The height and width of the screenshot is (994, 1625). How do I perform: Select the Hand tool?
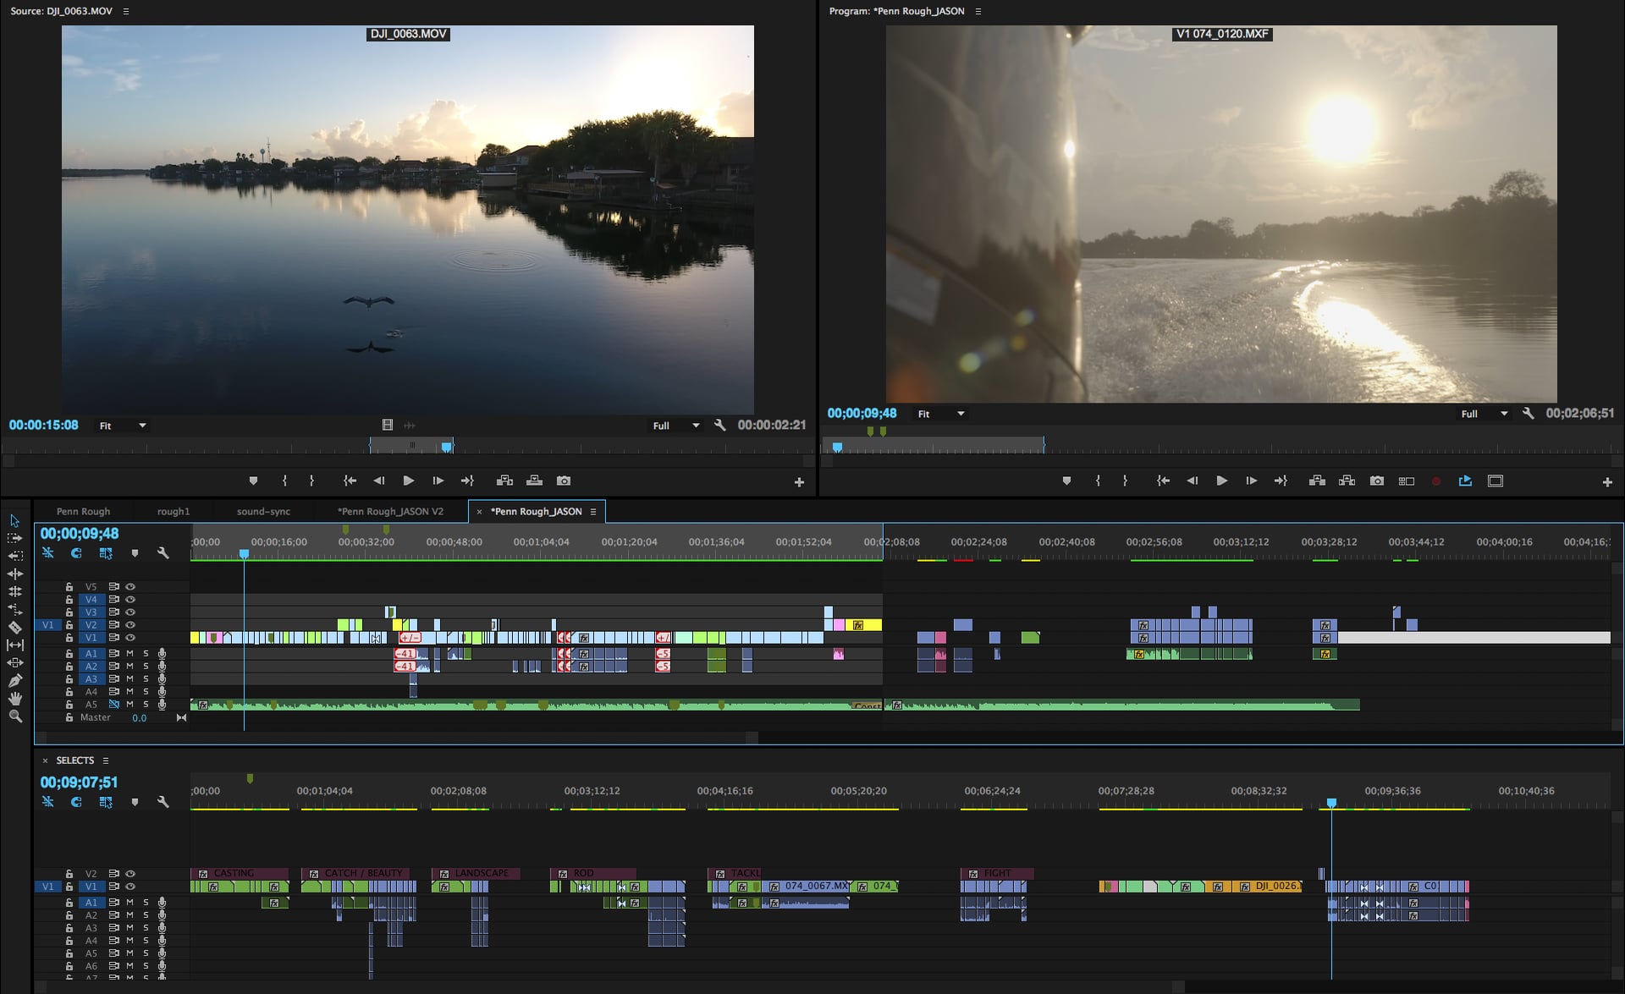(14, 698)
